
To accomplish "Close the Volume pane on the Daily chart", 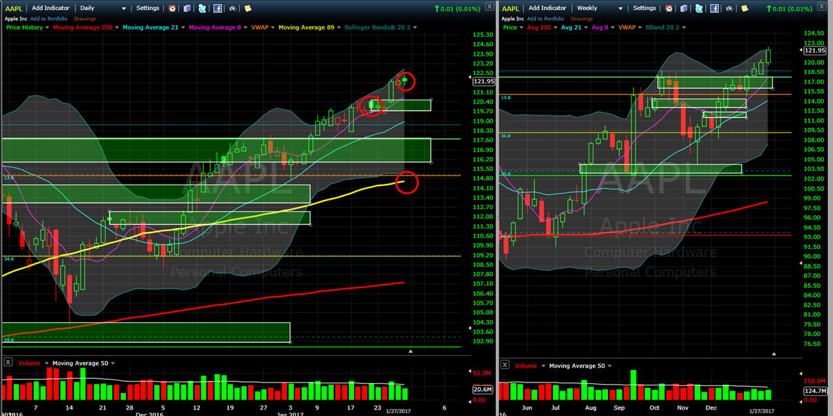I will point(7,362).
